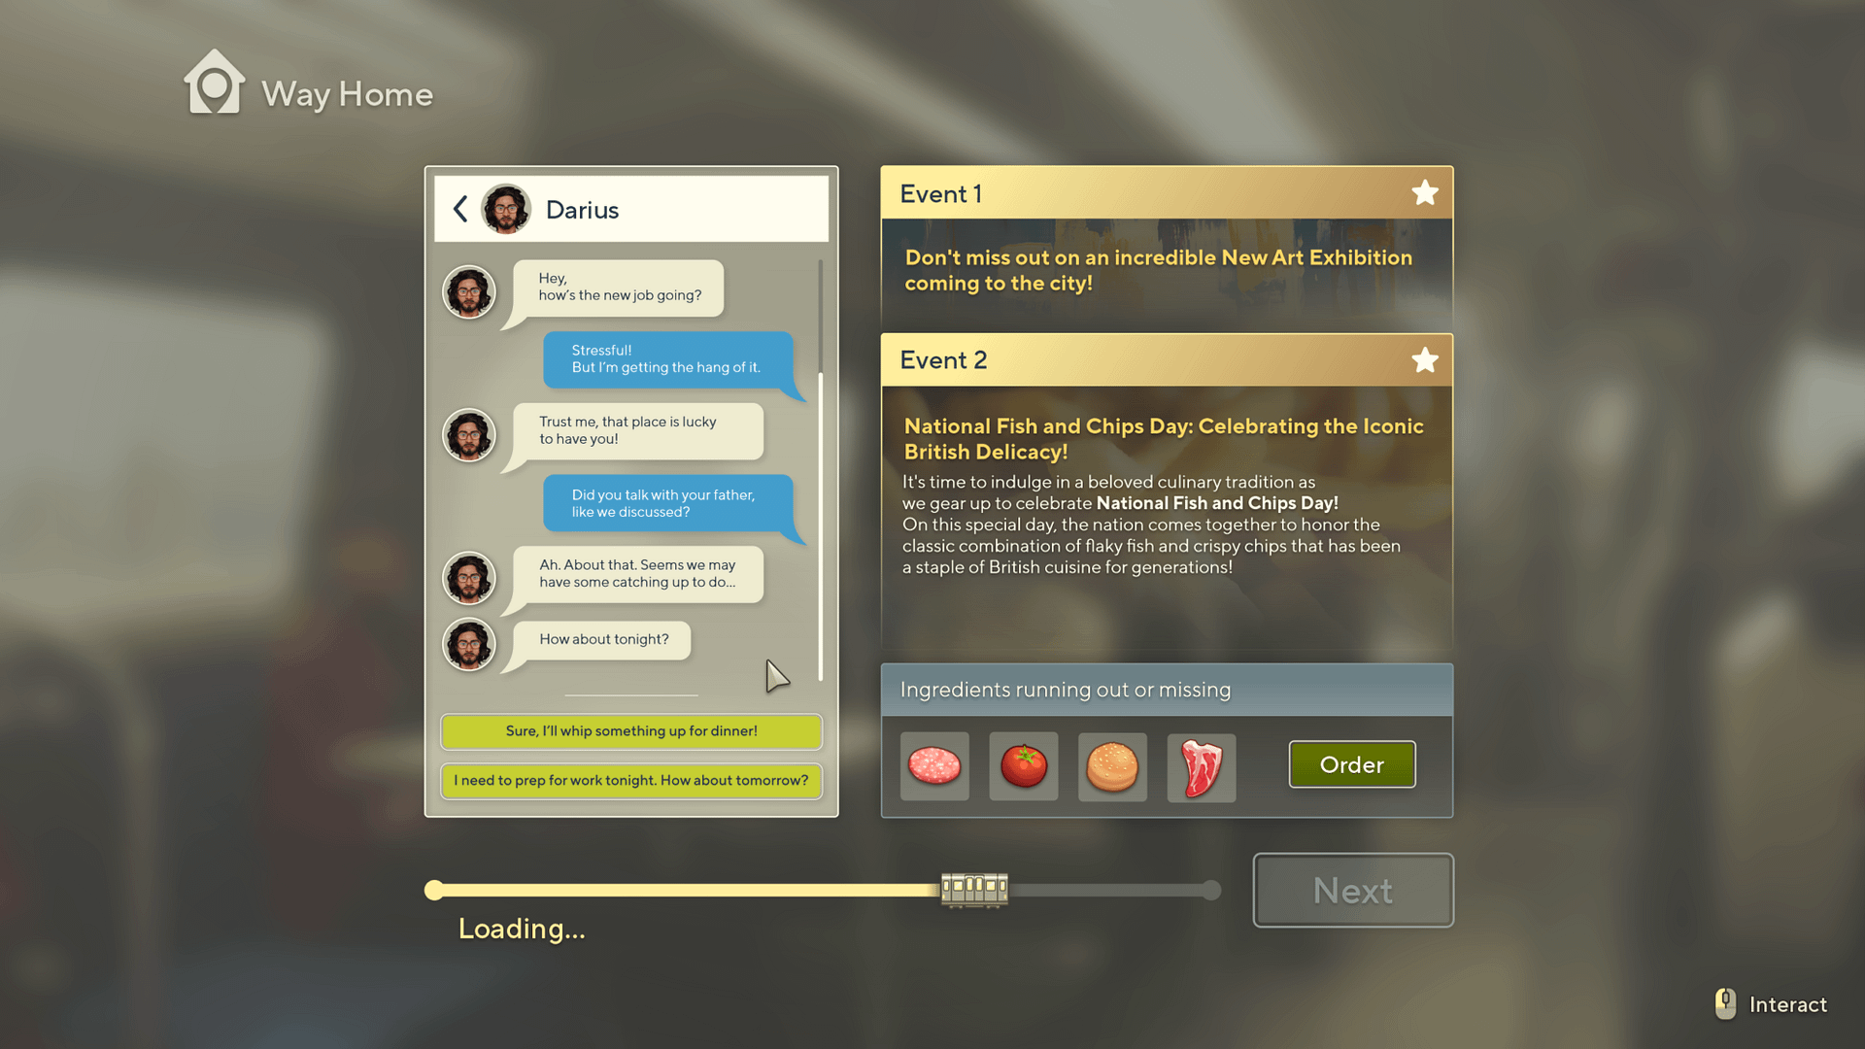The height and width of the screenshot is (1049, 1865).
Task: Select the Next button
Action: (x=1353, y=890)
